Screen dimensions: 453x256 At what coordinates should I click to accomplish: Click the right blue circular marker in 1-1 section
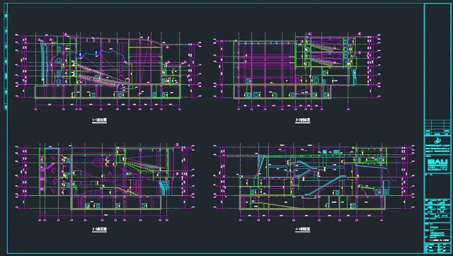click(x=97, y=52)
